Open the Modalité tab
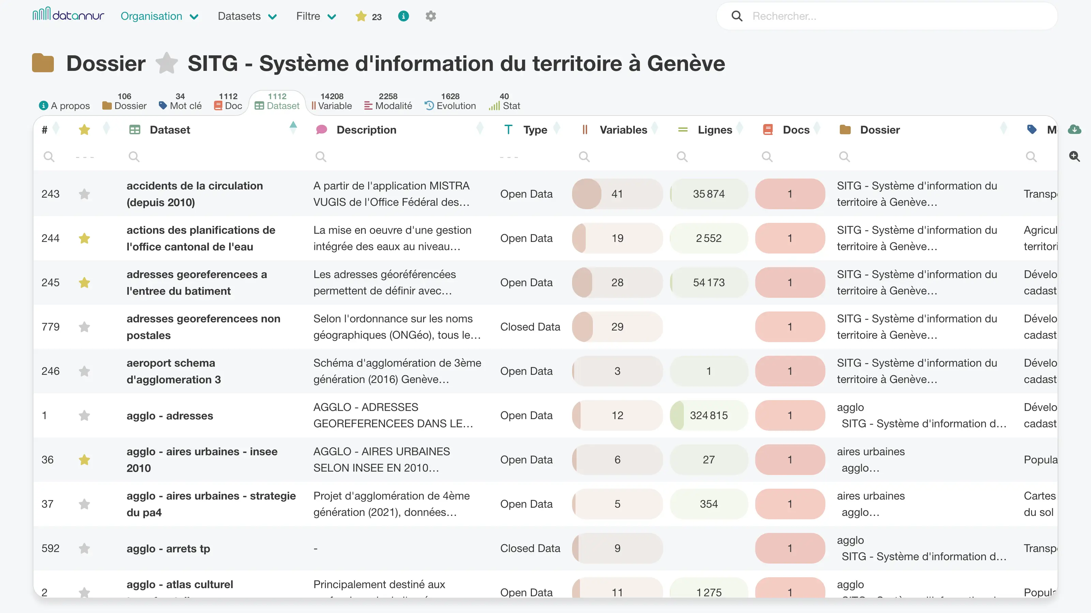Viewport: 1091px width, 613px height. pos(388,102)
